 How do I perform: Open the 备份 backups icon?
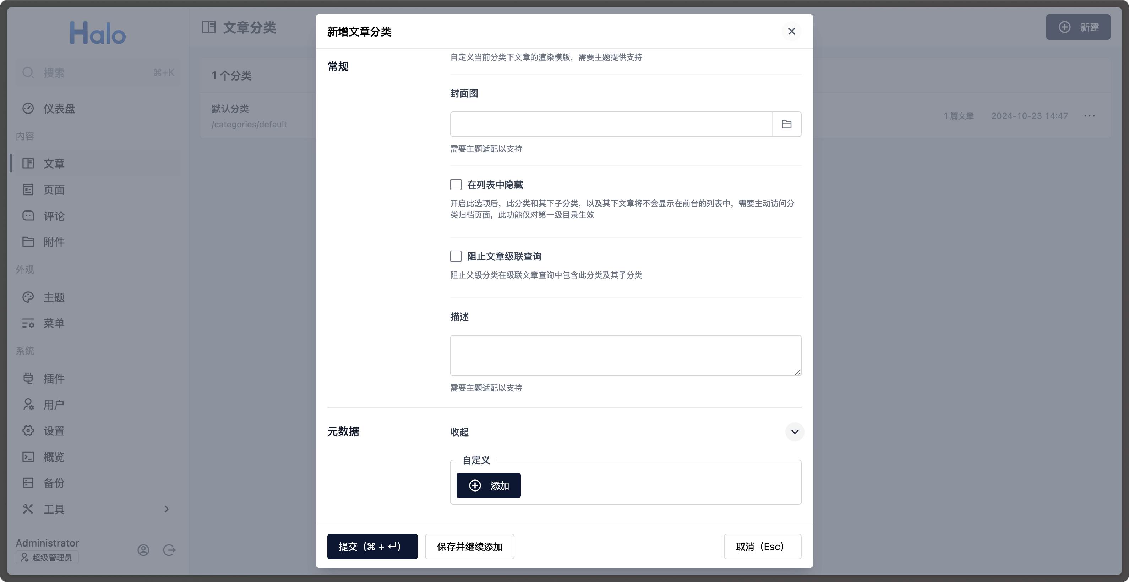pyautogui.click(x=28, y=482)
